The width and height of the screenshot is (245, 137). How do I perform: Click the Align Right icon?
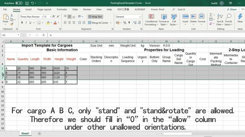pyautogui.click(x=74, y=23)
